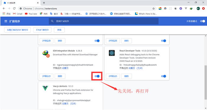Click the IDM Integration Module icon
Screen dimensions: 207x110
point(46,54)
